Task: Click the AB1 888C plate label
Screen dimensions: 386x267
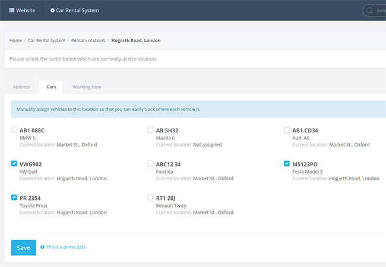Action: click(32, 131)
